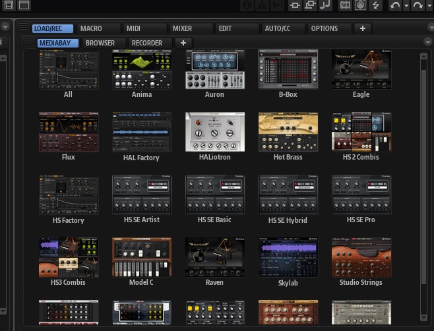Open the HS SE Hybrid library
434x331 pixels.
coord(288,195)
